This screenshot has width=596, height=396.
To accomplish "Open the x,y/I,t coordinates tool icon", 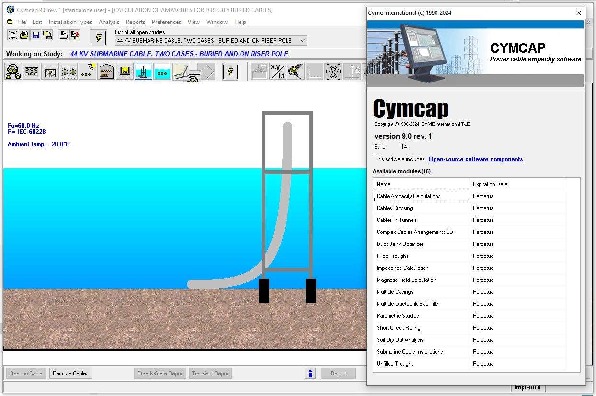I will (x=277, y=71).
